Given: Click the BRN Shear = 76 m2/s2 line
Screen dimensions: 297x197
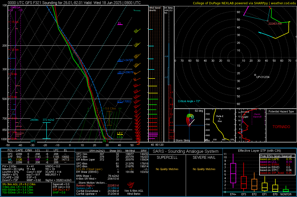Looking at the screenshot, I should click(x=98, y=176).
